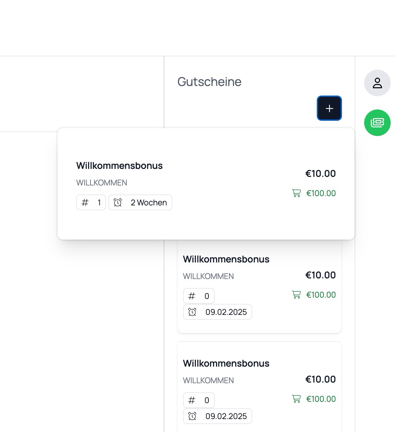
Task: Open the middle card's Willkommensbonus title
Action: (x=226, y=259)
